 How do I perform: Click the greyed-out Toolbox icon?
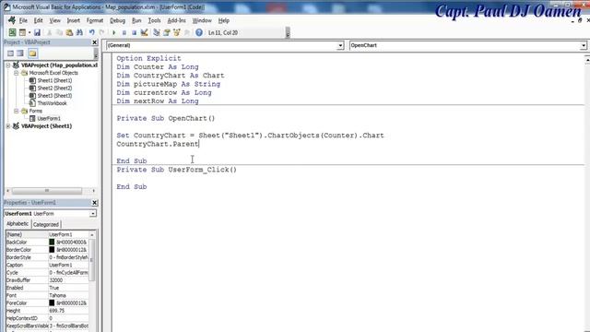[x=186, y=33]
